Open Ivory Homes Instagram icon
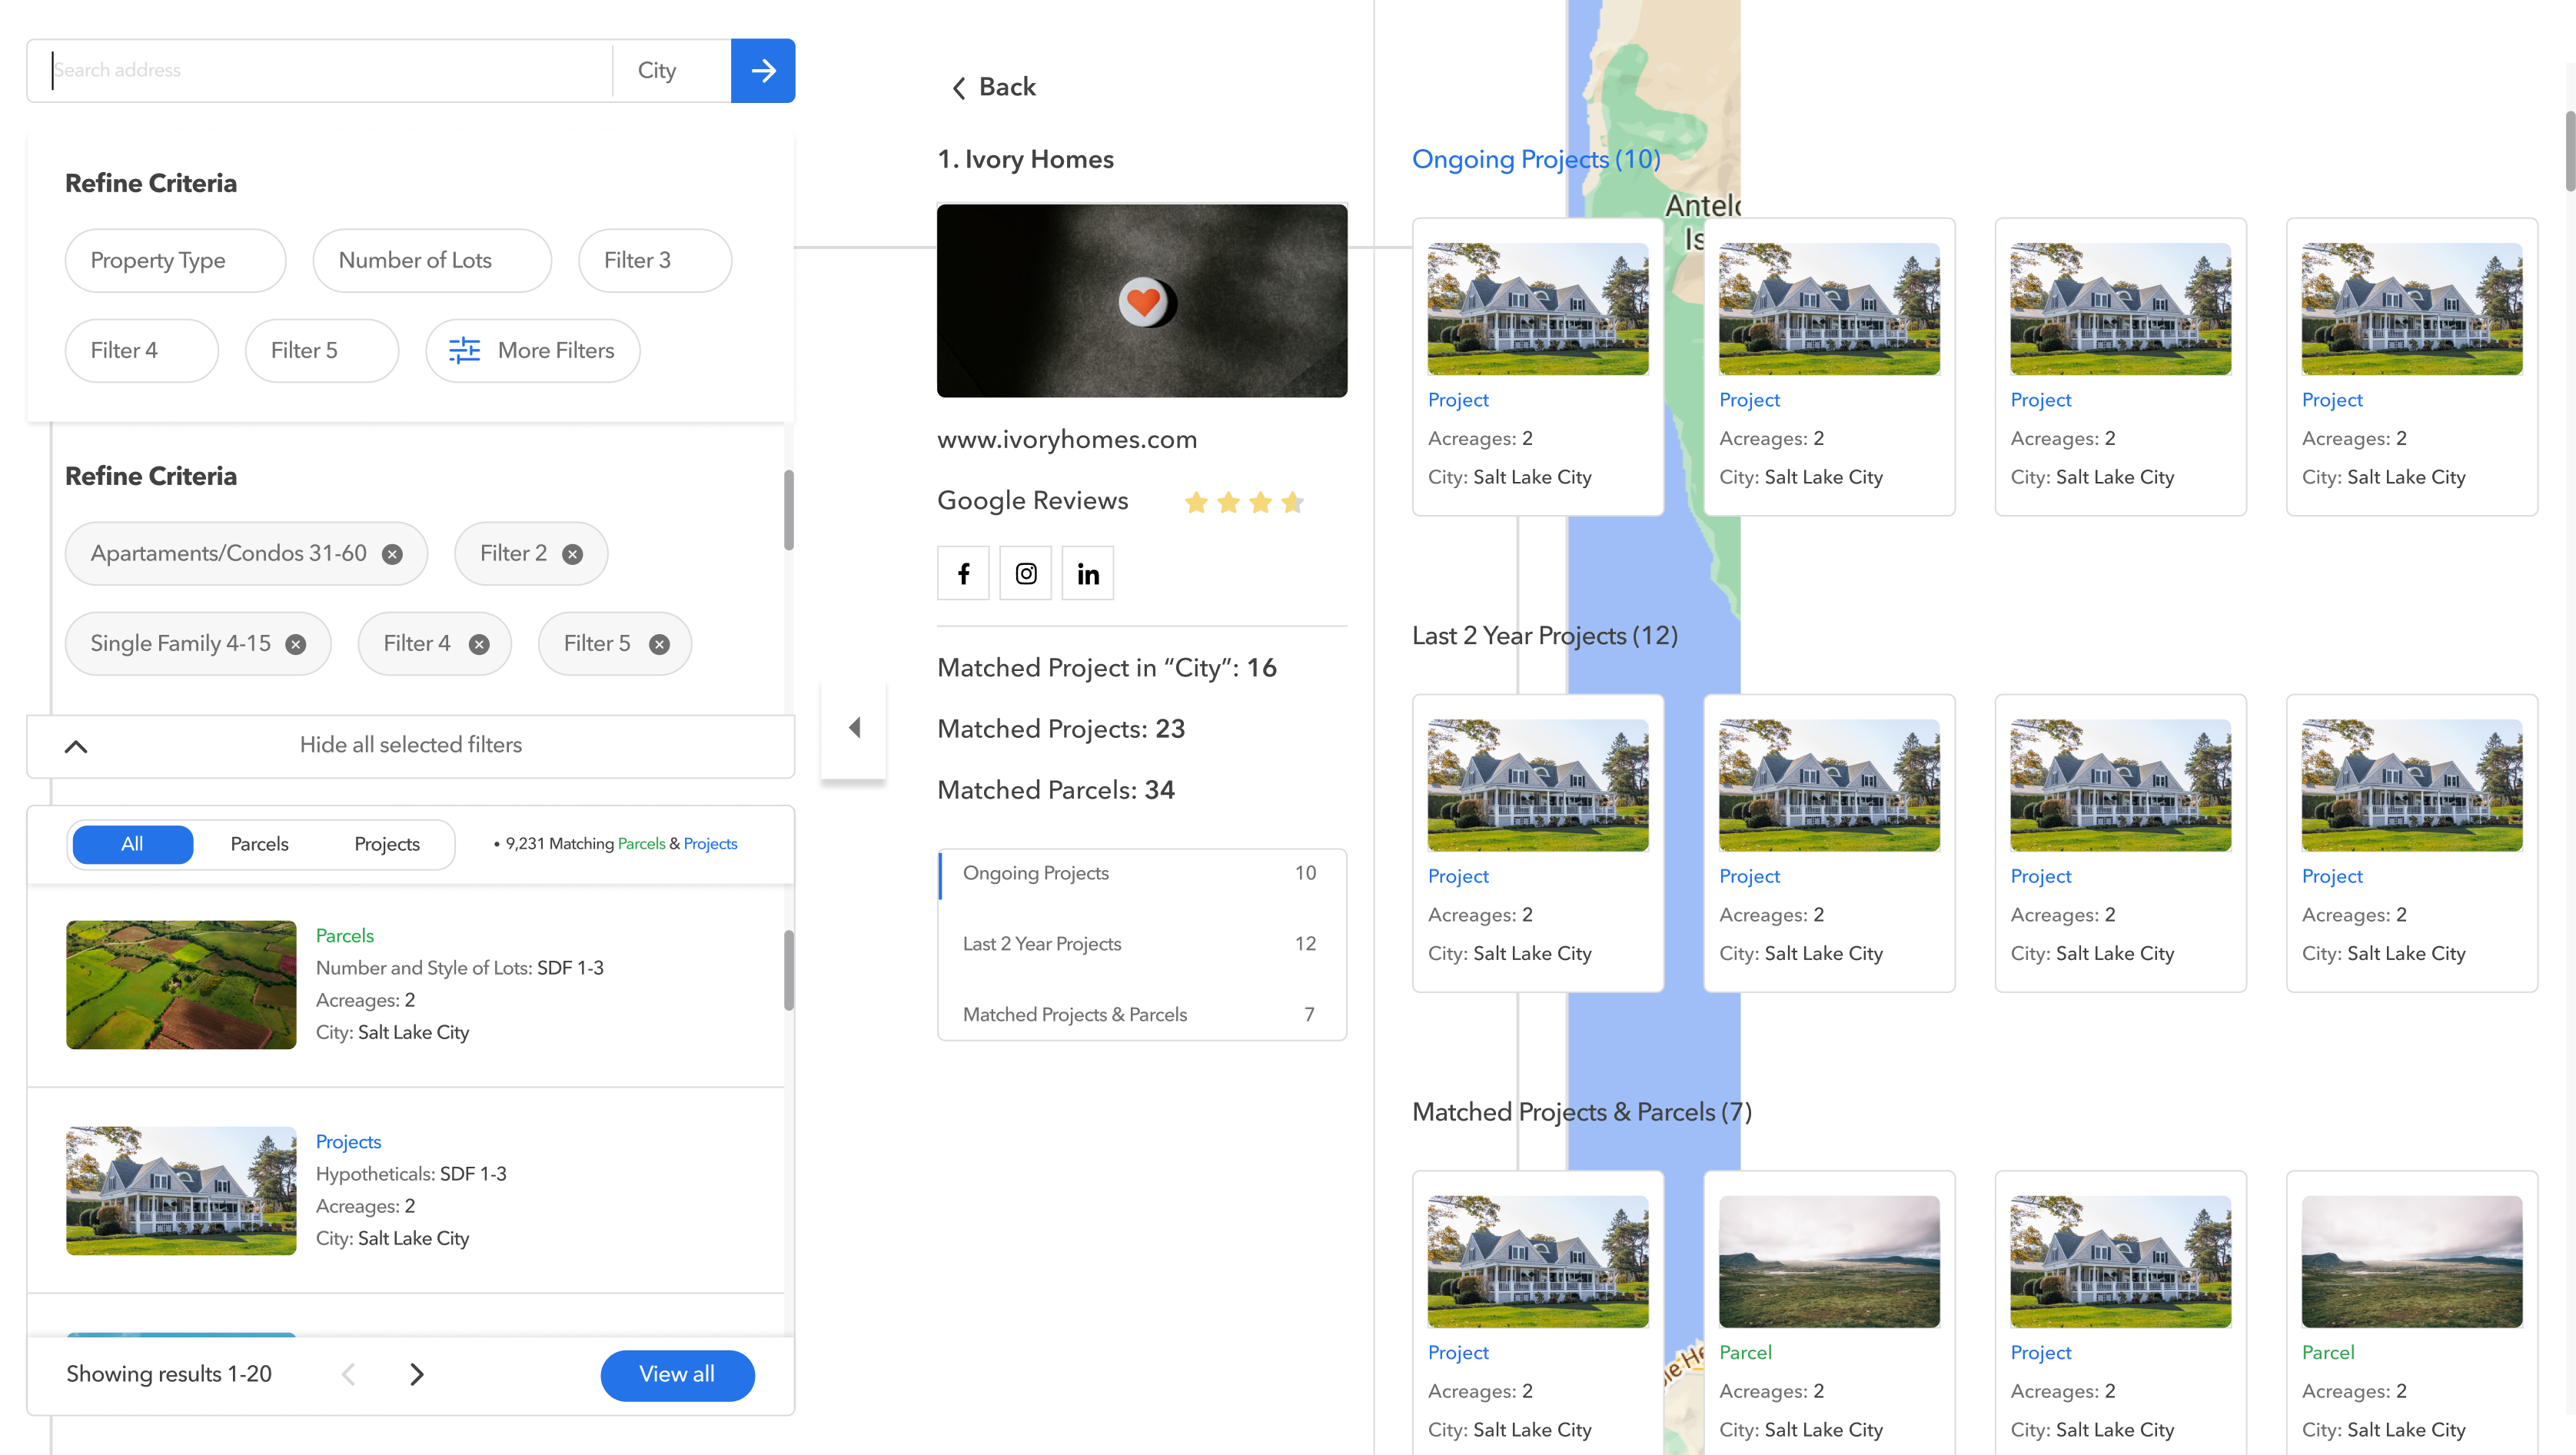This screenshot has width=2576, height=1455. (1026, 573)
